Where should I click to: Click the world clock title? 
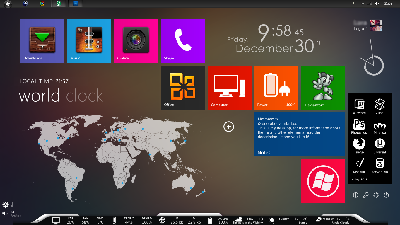pyautogui.click(x=61, y=96)
